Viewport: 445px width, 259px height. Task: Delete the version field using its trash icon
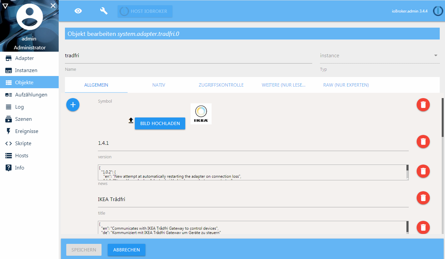pos(423,142)
